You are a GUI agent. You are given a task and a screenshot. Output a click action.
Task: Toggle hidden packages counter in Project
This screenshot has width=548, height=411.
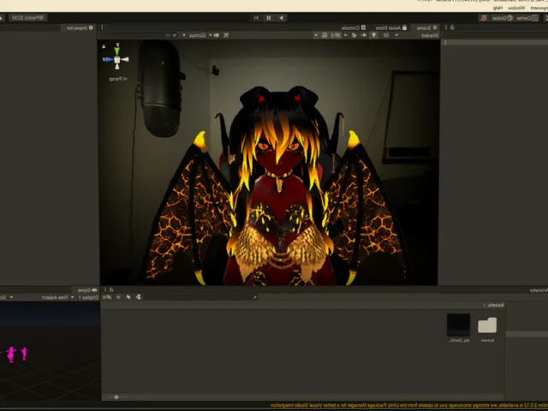(107, 297)
